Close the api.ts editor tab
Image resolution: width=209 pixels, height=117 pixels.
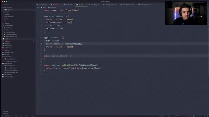point(86,5)
